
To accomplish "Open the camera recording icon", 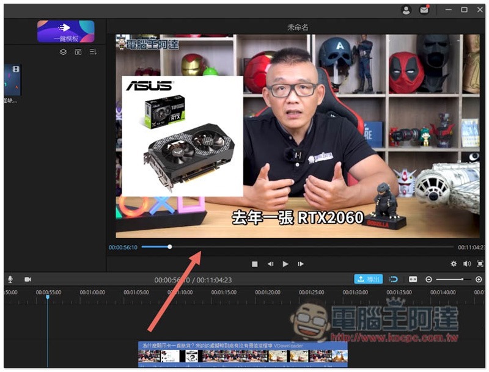I will [28, 279].
